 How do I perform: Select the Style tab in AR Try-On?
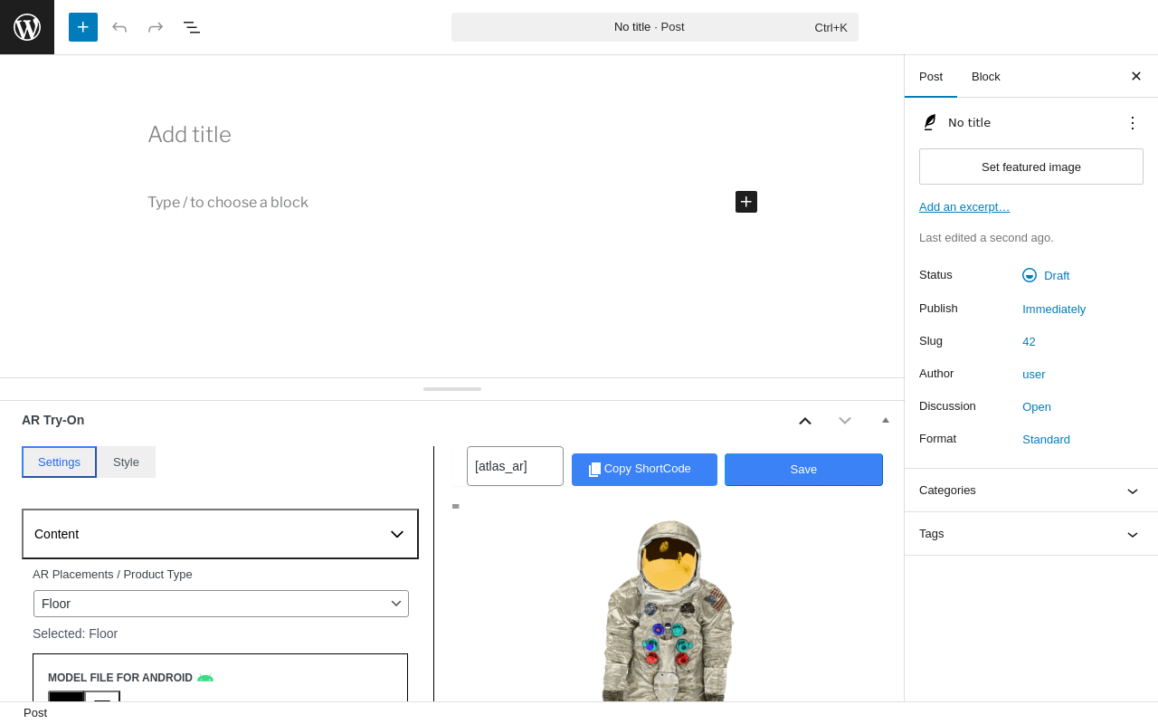click(x=126, y=462)
